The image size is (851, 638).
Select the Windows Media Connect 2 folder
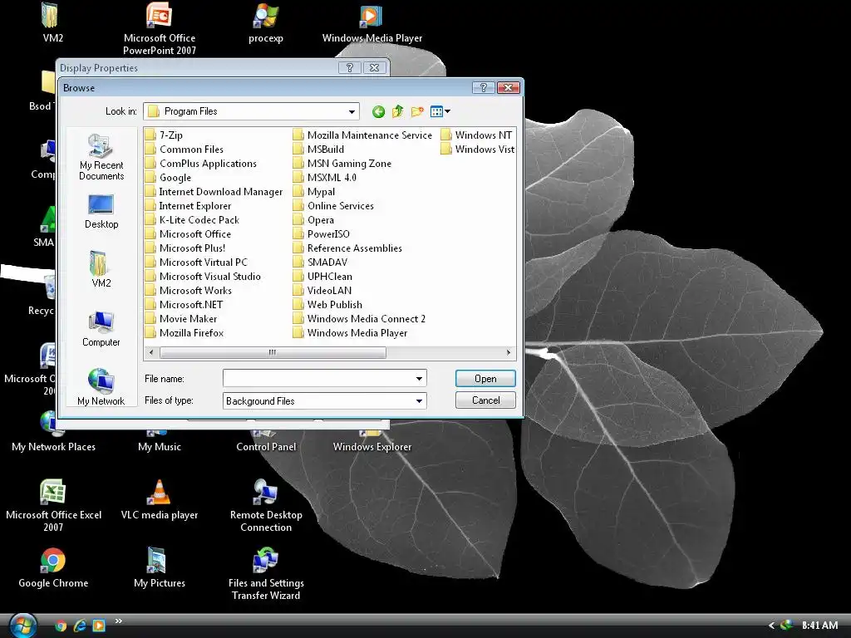[359, 318]
